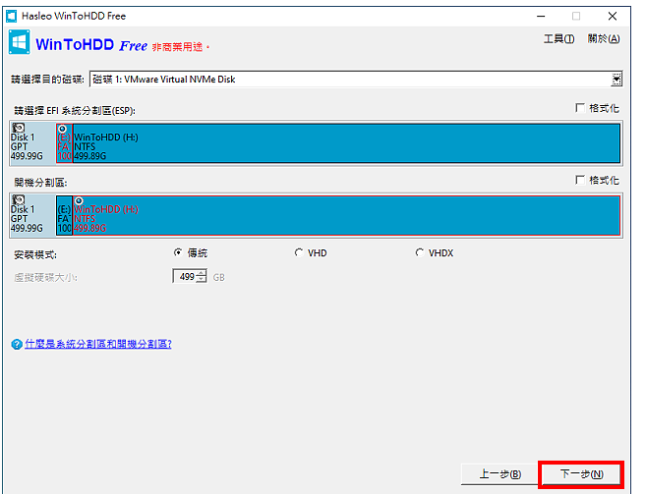Click the Disk 1 GPT 499.99G label in ESP section
This screenshot has height=494, width=646.
tap(27, 146)
